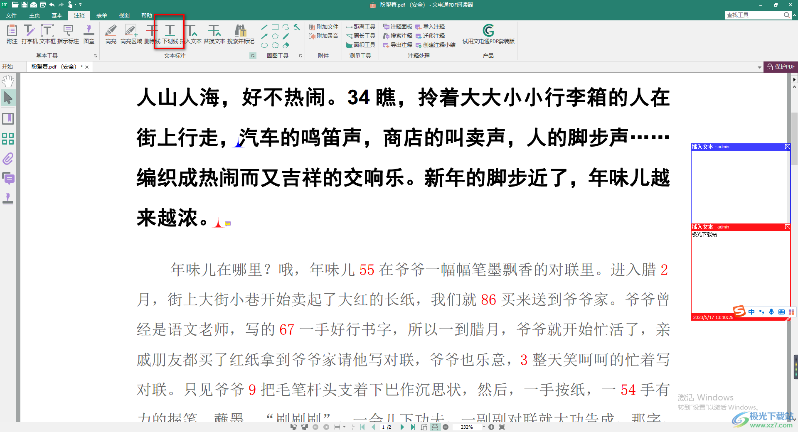Image resolution: width=798 pixels, height=432 pixels.
Task: Select the cloud shape drawing tool
Action: [275, 45]
